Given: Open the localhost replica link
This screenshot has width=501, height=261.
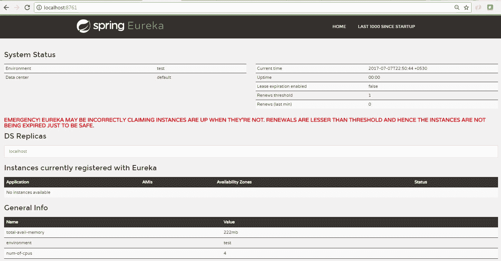Looking at the screenshot, I should [18, 151].
